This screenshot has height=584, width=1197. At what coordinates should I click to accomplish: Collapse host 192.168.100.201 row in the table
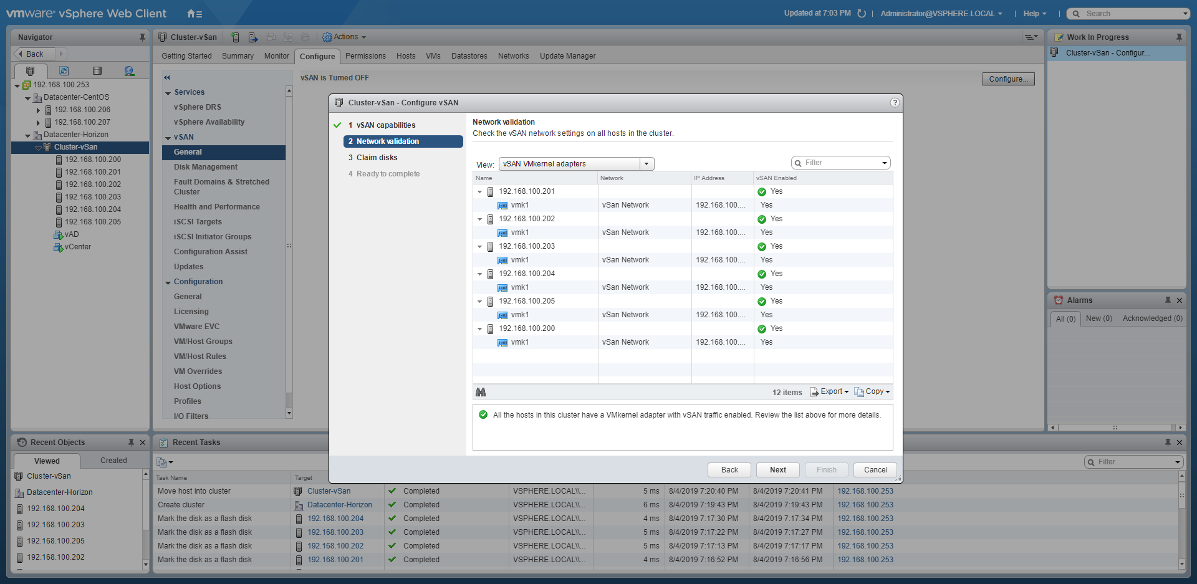pyautogui.click(x=479, y=192)
